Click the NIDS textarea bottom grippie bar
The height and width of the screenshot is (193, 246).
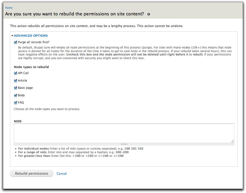(x=124, y=144)
